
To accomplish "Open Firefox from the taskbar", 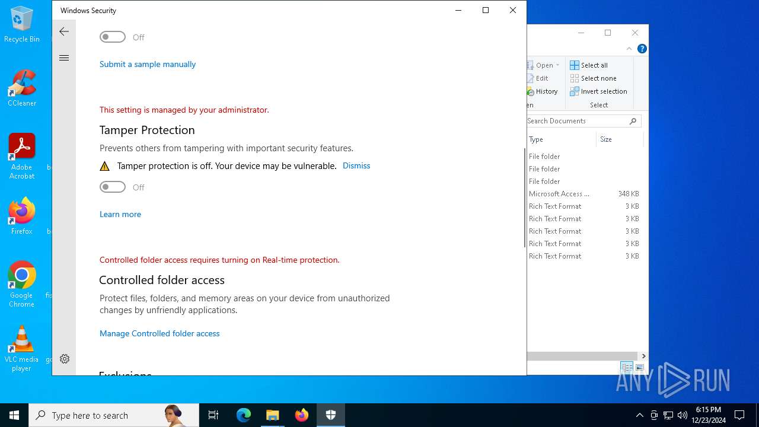I will [302, 415].
